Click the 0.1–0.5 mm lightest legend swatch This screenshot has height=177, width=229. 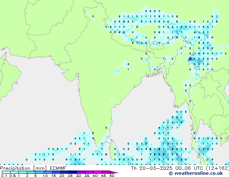click(x=6, y=172)
